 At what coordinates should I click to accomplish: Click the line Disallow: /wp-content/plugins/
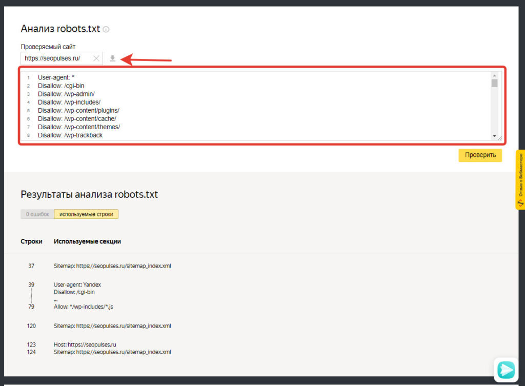point(78,111)
